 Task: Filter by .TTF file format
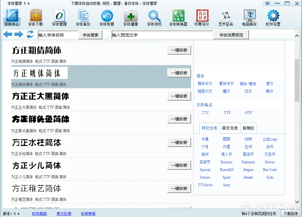click(x=227, y=113)
